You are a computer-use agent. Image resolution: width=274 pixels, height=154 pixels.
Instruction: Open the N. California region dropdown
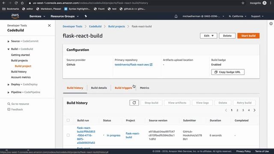point(238,16)
